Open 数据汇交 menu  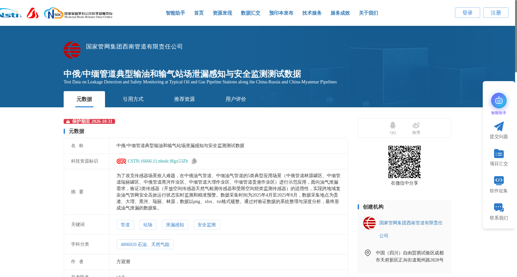250,13
